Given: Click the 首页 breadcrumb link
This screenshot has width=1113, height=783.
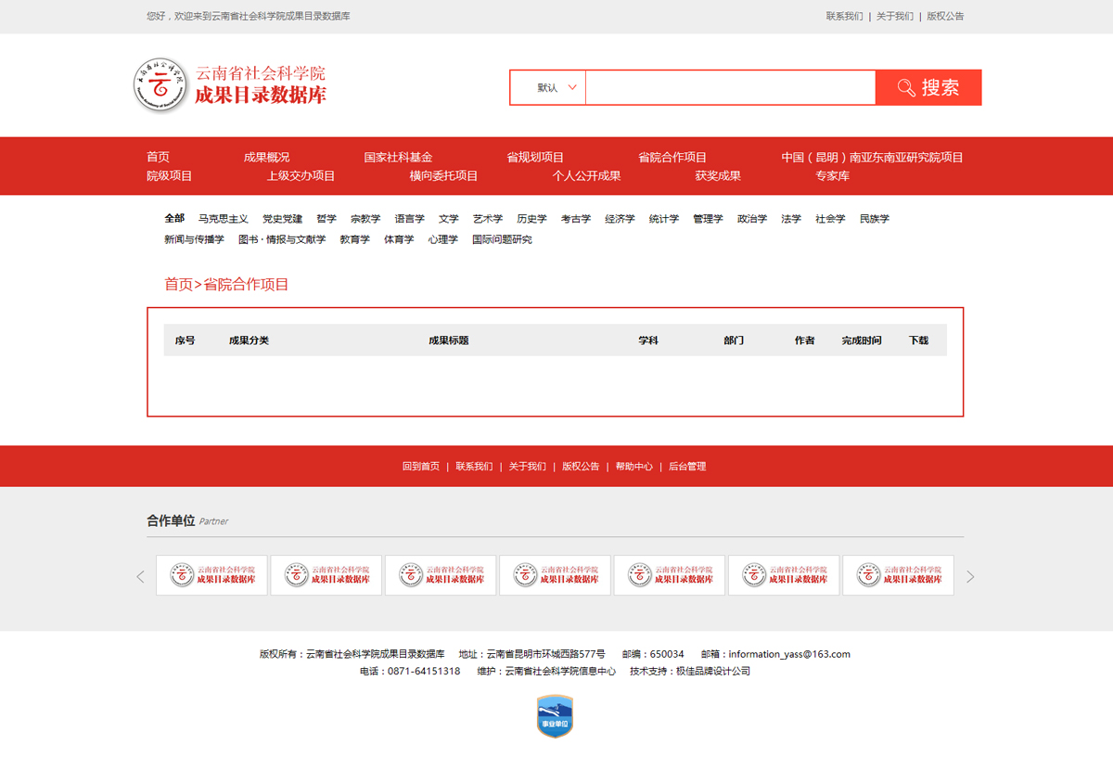Looking at the screenshot, I should coord(178,284).
